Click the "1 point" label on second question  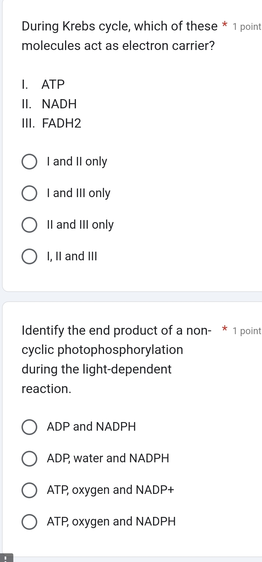247,331
